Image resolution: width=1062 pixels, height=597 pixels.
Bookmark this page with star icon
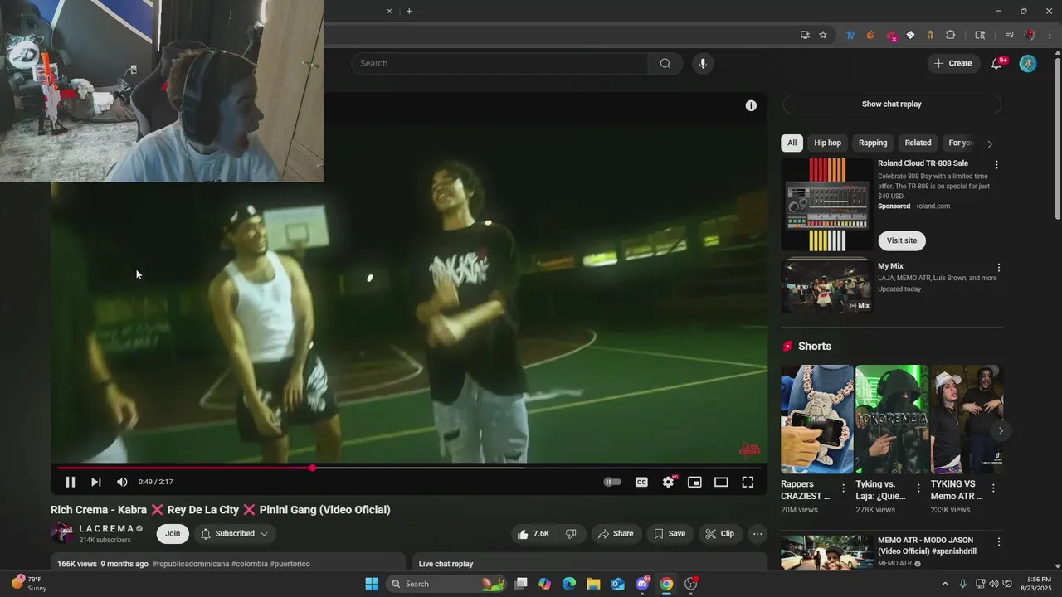[x=823, y=35]
